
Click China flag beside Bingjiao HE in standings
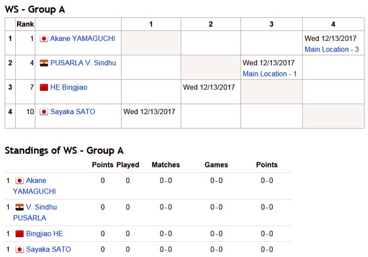click(19, 234)
